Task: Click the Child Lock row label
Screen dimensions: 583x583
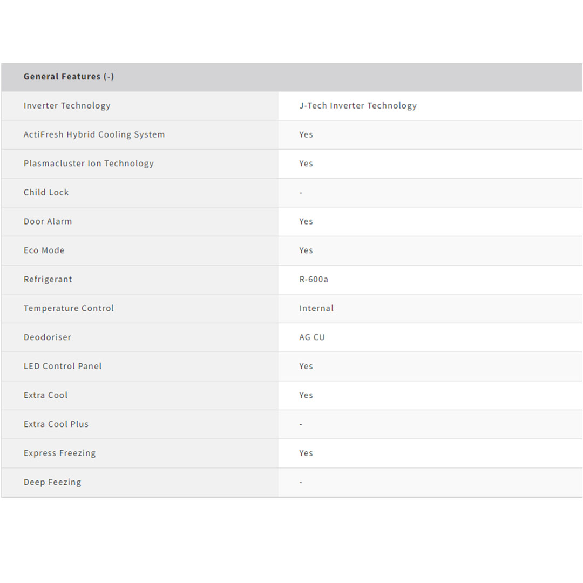Action: point(46,193)
